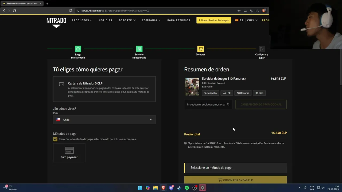Click the 'Configurar y jugar' play step icon
Image resolution: width=342 pixels, height=192 pixels.
coord(262,49)
